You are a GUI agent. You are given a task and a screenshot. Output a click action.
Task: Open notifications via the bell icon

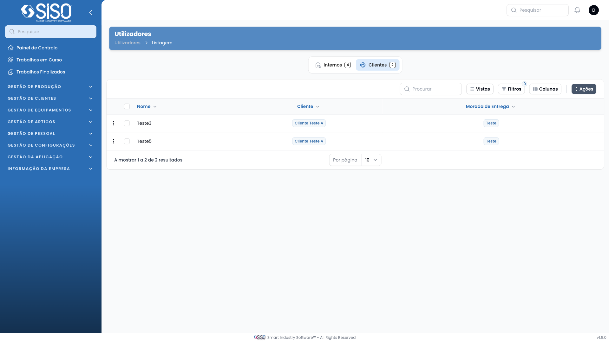coord(577,10)
